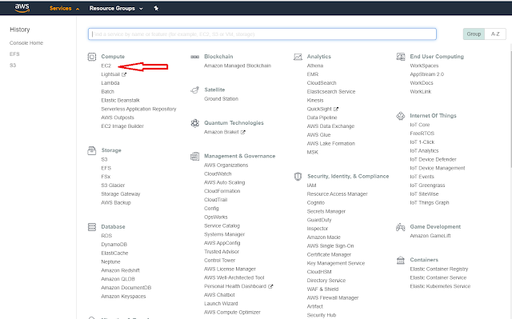This screenshot has height=319, width=512.
Task: Click the AWS logo
Action: tap(22, 8)
